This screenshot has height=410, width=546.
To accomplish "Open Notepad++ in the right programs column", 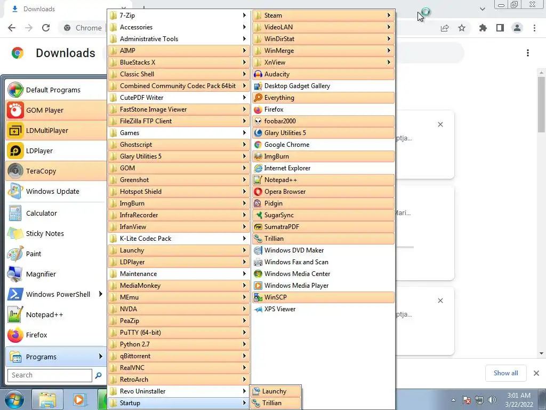I will tap(324, 180).
